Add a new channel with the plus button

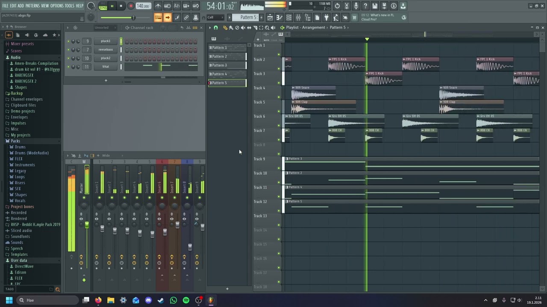(106, 80)
